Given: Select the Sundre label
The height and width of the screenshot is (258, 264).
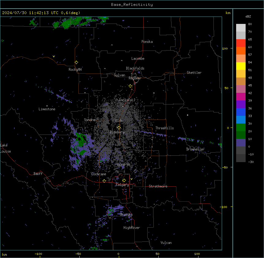Looking at the screenshot, I should coord(89,120).
